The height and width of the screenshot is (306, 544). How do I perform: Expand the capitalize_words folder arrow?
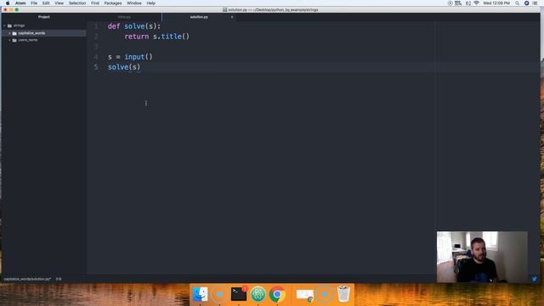coord(9,33)
